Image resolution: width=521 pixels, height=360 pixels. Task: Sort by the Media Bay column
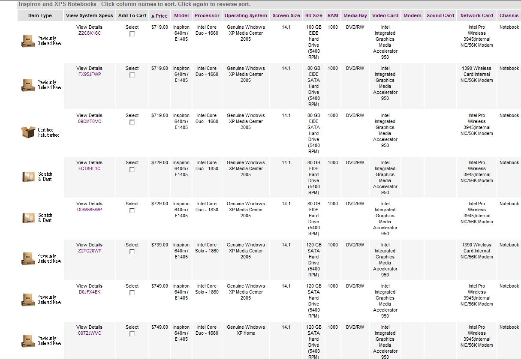(x=355, y=15)
